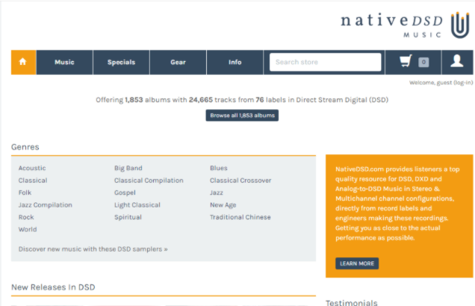Open the Music menu
This screenshot has height=306, width=475.
[64, 62]
